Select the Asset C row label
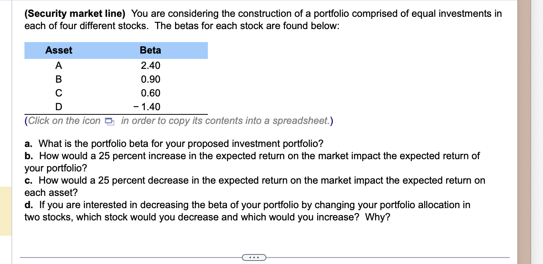543x264 pixels. tap(58, 93)
